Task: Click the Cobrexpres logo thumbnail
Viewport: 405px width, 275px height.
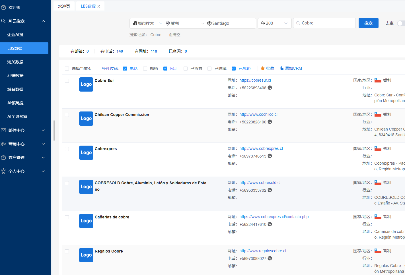Action: [x=86, y=153]
